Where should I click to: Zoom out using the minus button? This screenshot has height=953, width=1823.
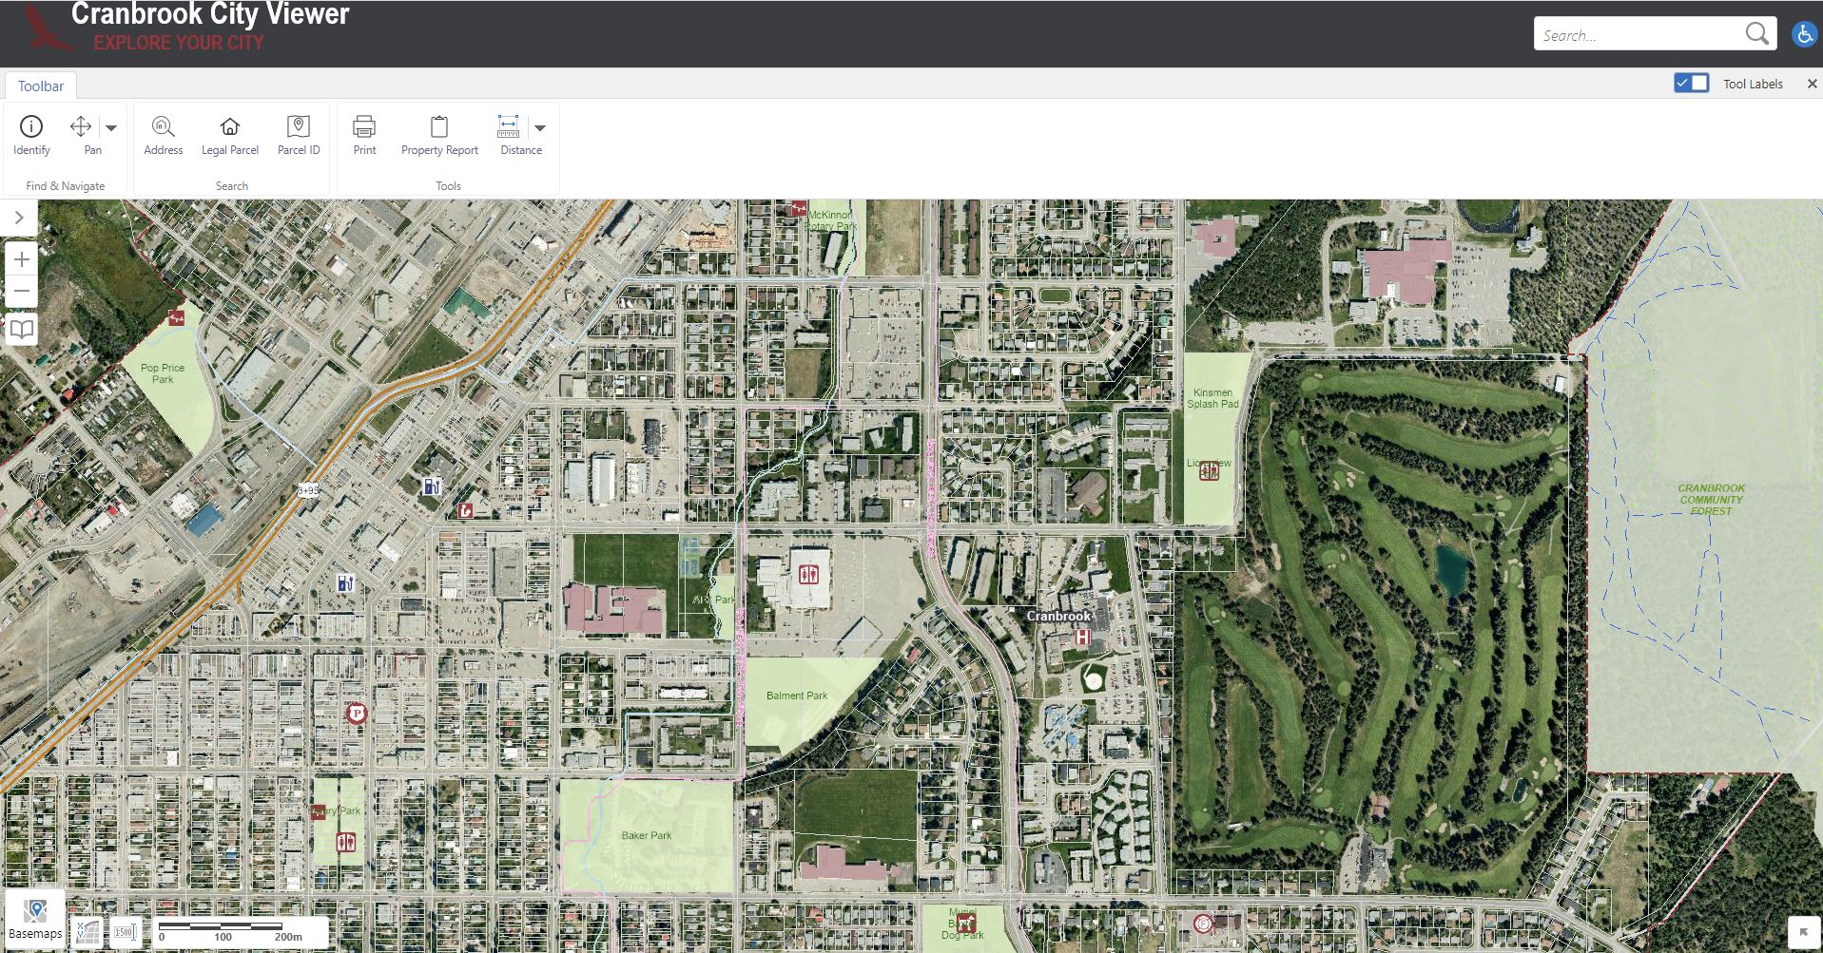[21, 290]
